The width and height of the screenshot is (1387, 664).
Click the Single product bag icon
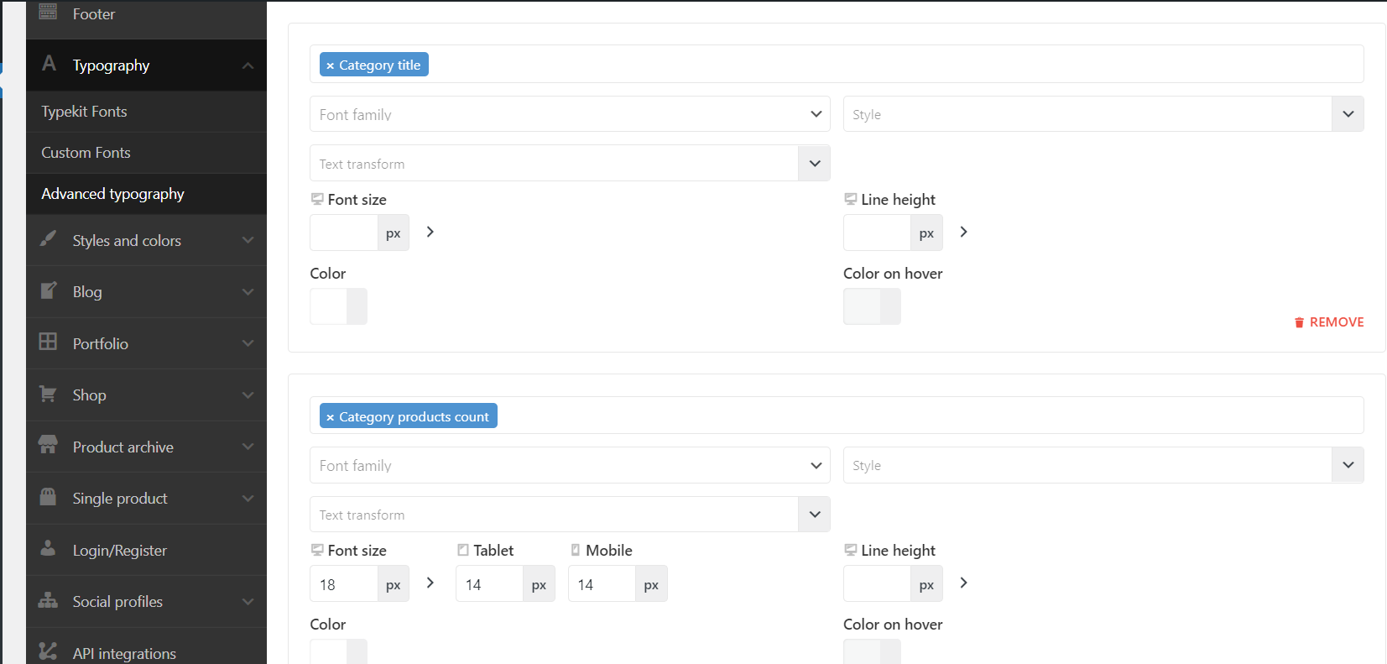[x=49, y=496]
